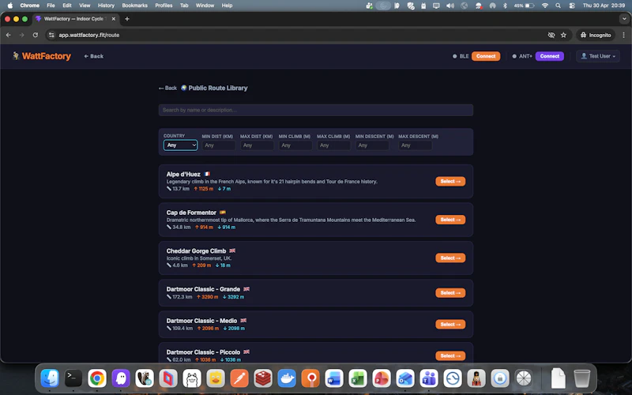Open the File menu
The width and height of the screenshot is (632, 395).
[51, 6]
